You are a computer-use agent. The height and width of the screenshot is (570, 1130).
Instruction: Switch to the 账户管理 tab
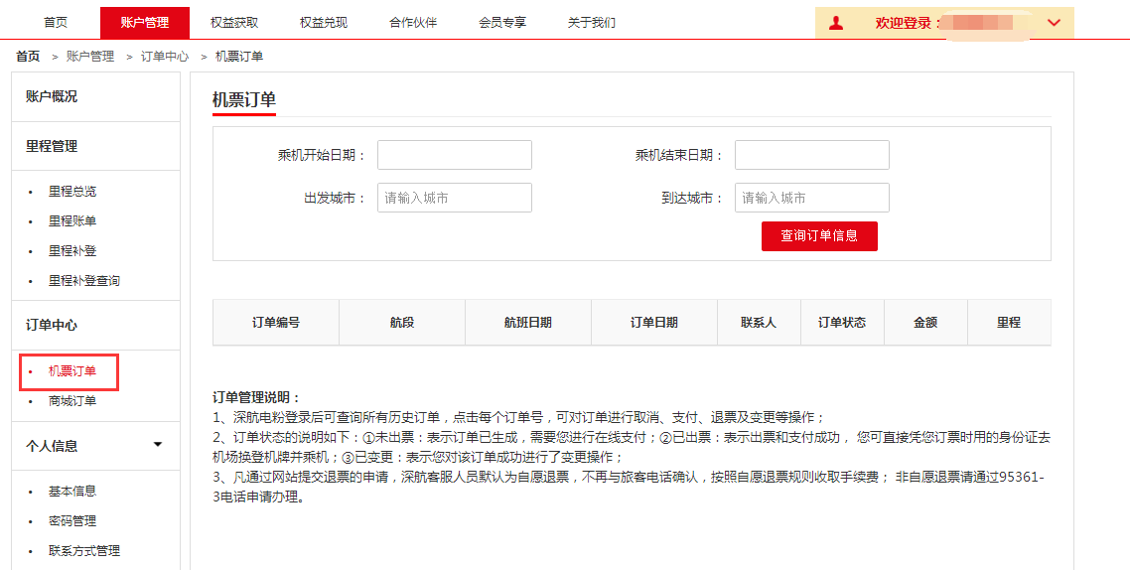click(145, 23)
